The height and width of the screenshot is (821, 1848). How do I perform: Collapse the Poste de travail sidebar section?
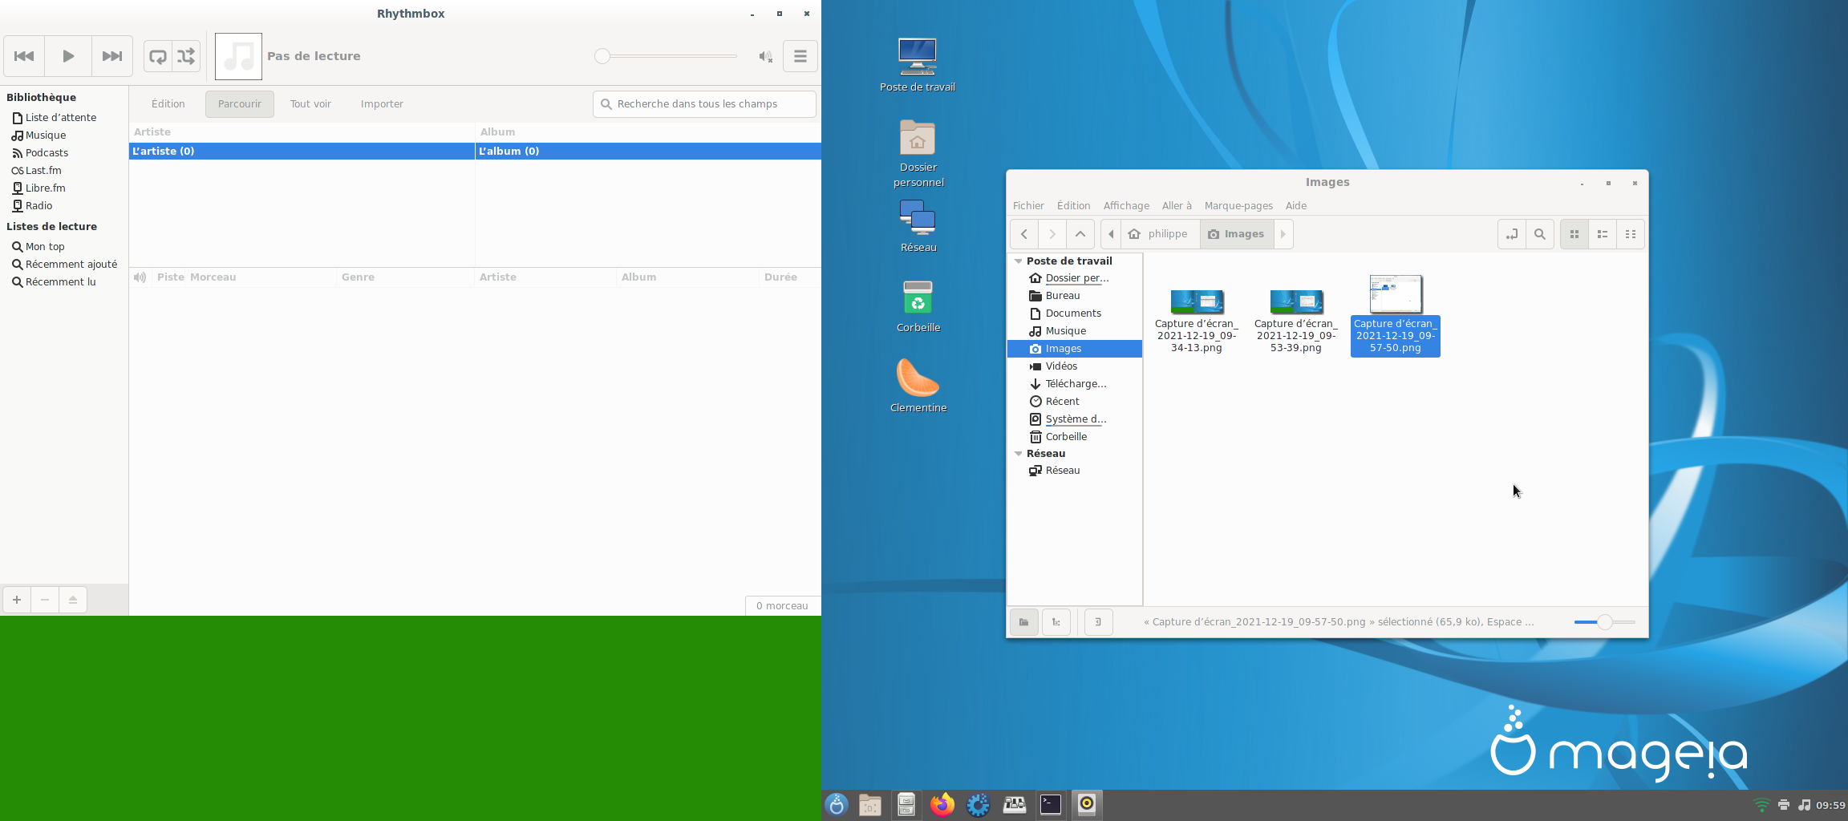(x=1019, y=261)
